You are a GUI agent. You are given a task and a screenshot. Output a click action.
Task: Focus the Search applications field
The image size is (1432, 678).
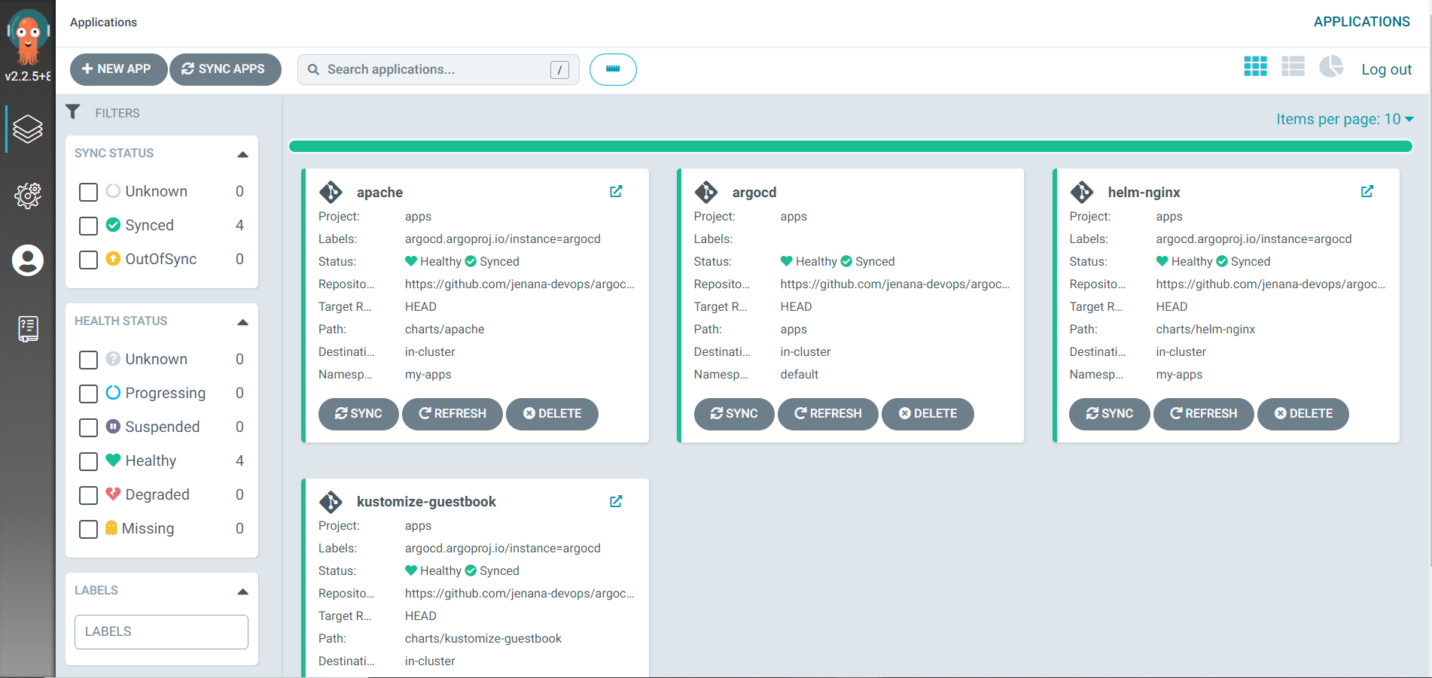[x=438, y=69]
